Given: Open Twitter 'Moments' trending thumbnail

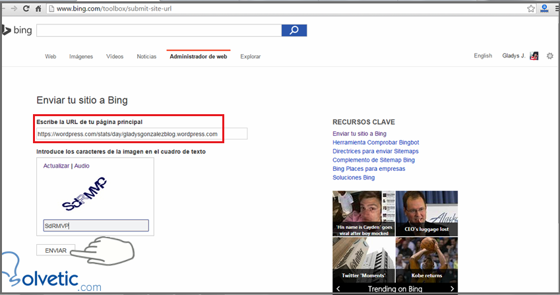Looking at the screenshot, I should (x=363, y=259).
